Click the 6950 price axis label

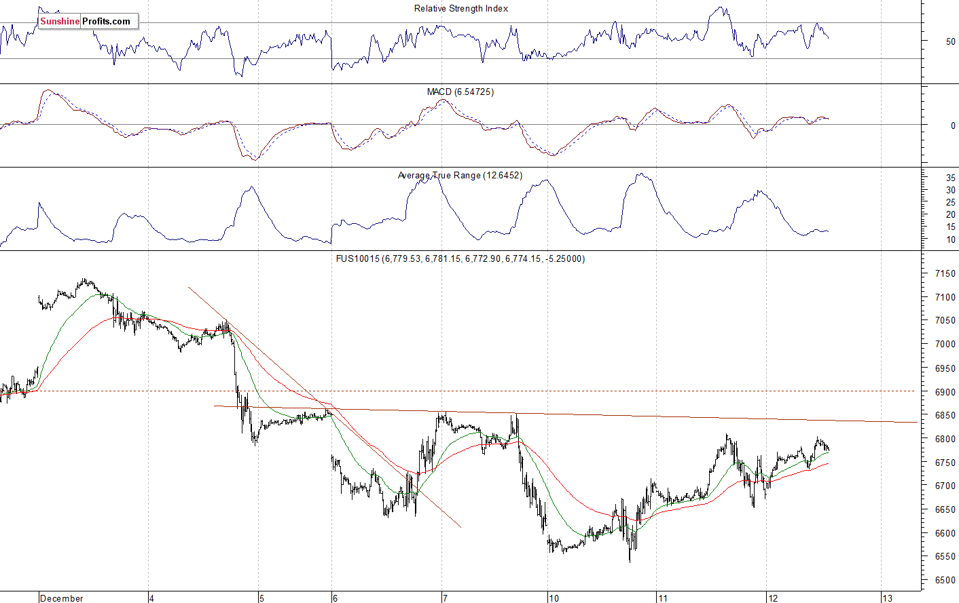pyautogui.click(x=945, y=369)
